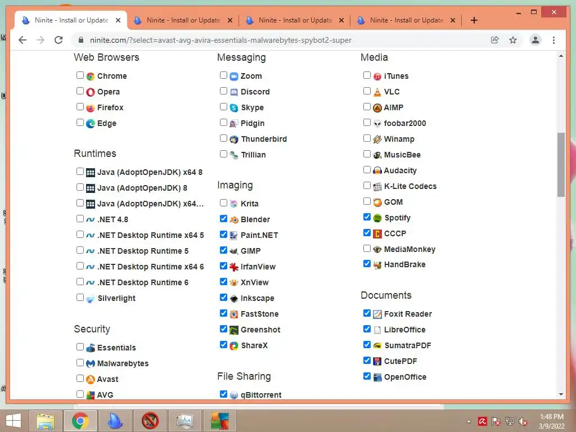Switch to the third Ninite tab

295,20
